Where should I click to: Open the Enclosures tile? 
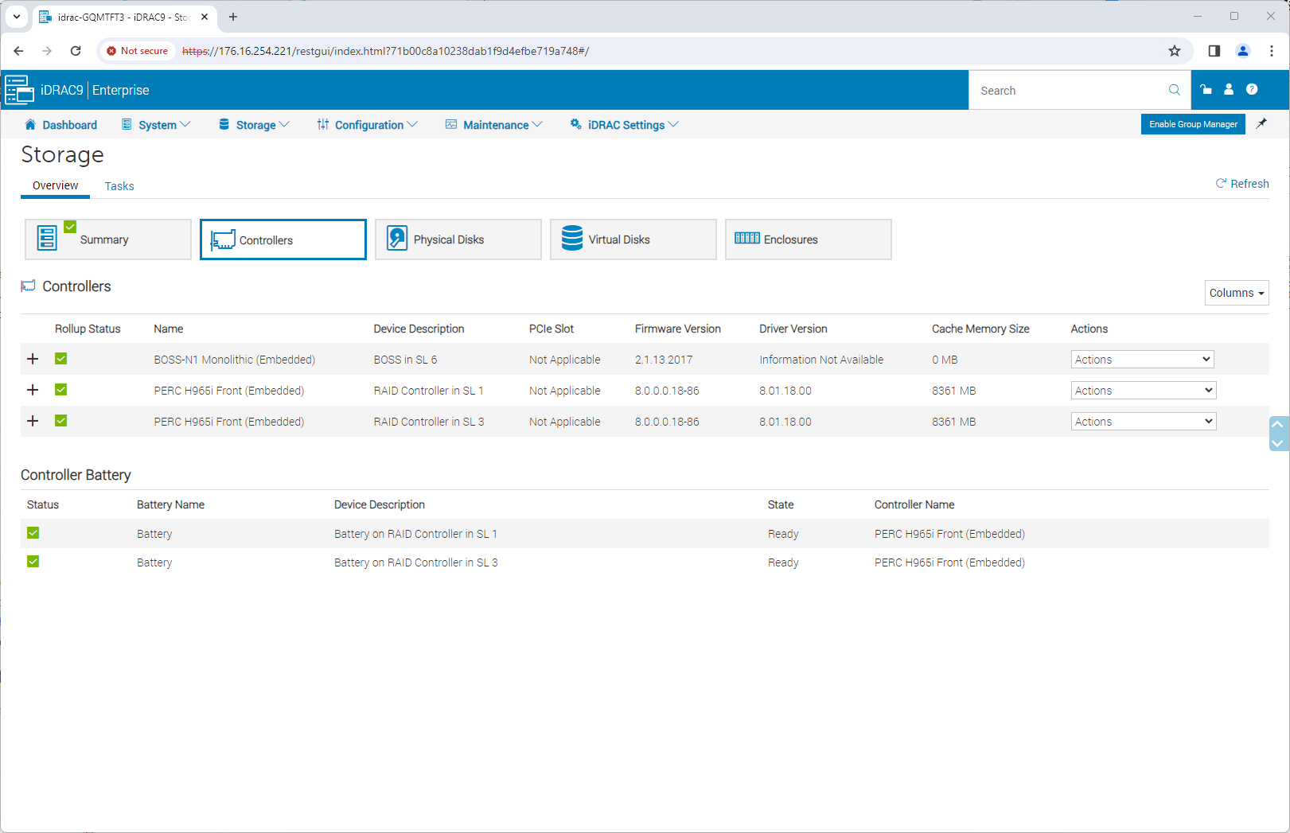808,239
